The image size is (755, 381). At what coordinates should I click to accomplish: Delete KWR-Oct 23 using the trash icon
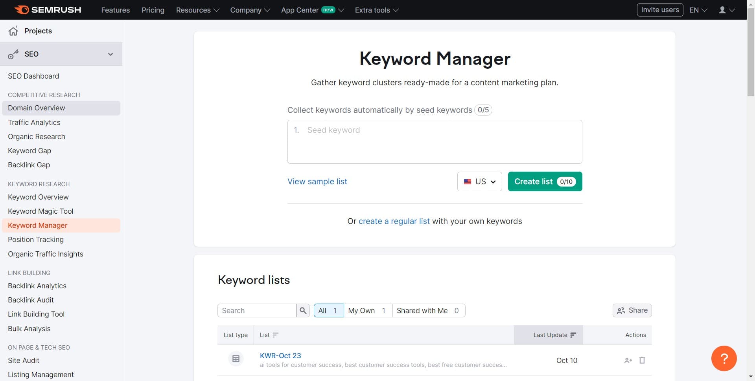642,360
